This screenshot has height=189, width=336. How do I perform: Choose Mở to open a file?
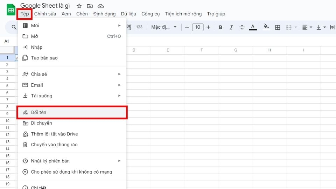72,36
